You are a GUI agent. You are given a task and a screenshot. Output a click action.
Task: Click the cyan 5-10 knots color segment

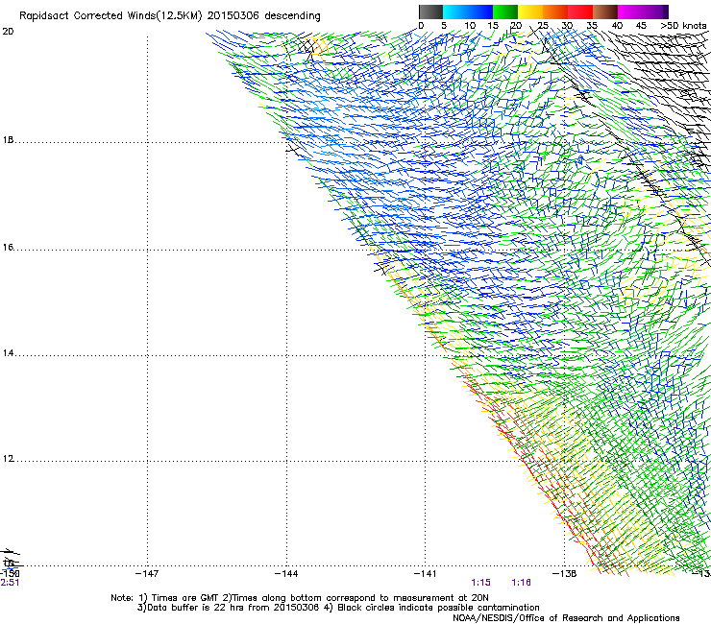(455, 12)
